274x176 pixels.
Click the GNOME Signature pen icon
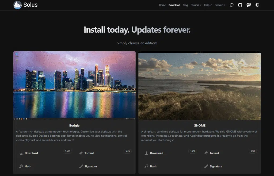[206, 166]
